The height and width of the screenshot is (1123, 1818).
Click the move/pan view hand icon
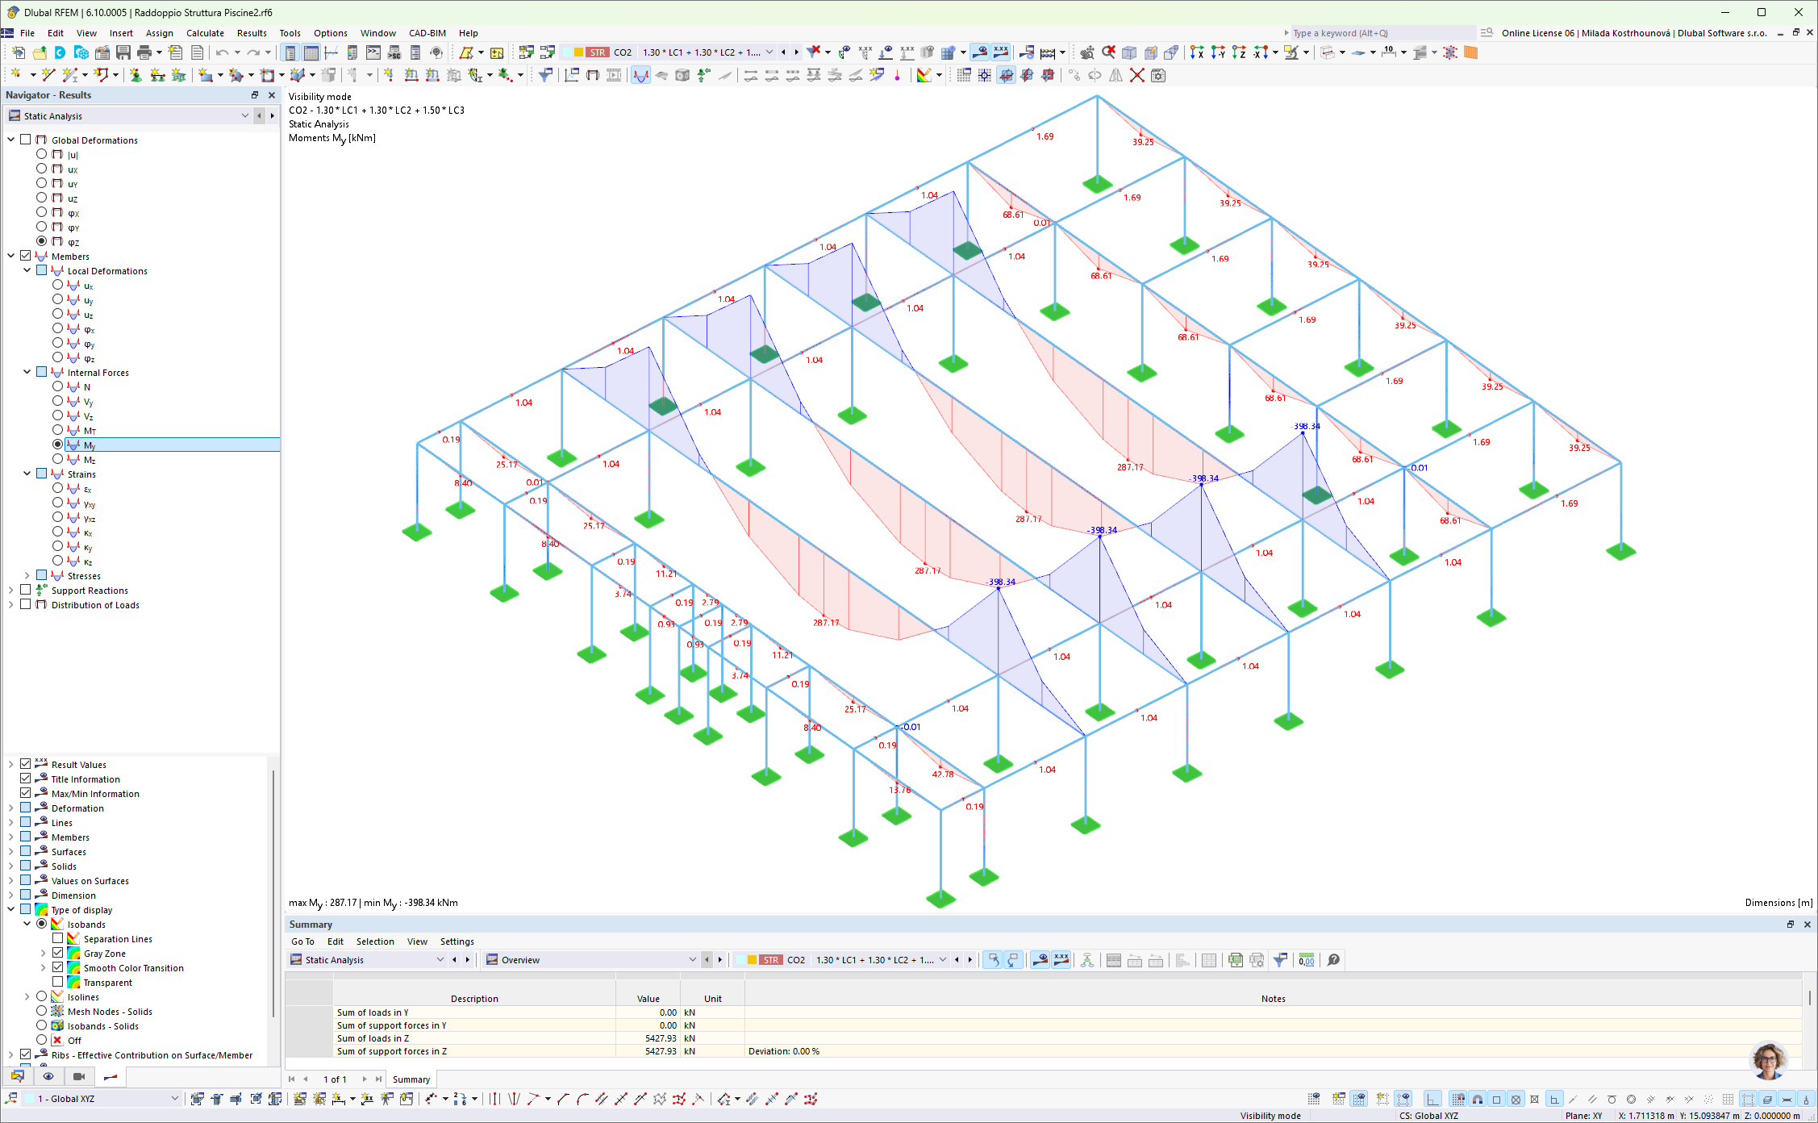point(1087,52)
